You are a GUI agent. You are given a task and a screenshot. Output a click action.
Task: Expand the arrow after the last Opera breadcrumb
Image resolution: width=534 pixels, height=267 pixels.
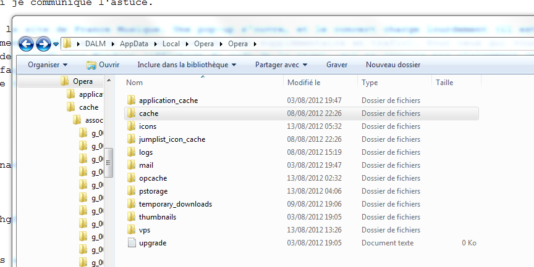(x=255, y=44)
